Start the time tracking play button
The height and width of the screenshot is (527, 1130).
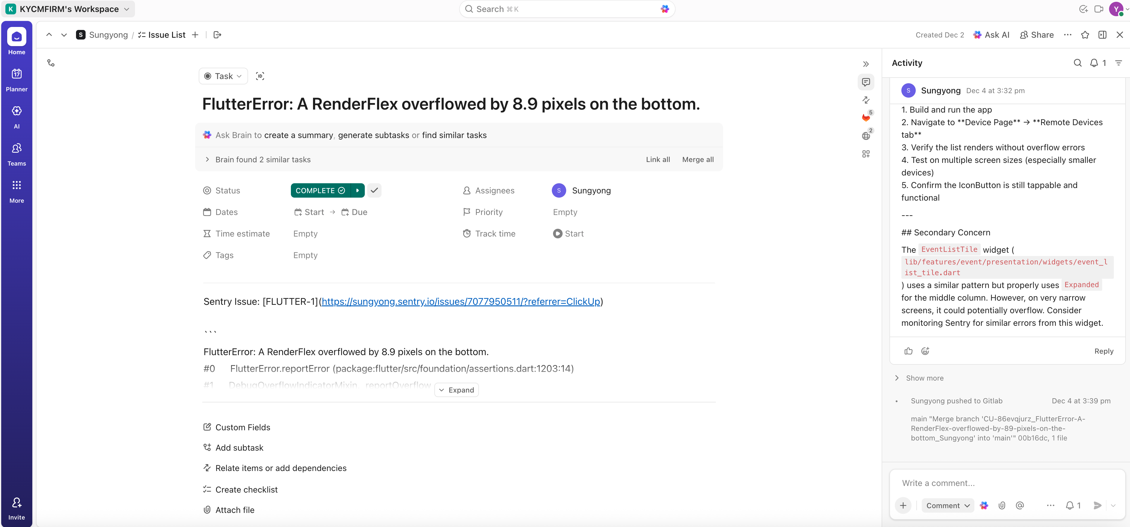[x=557, y=234]
